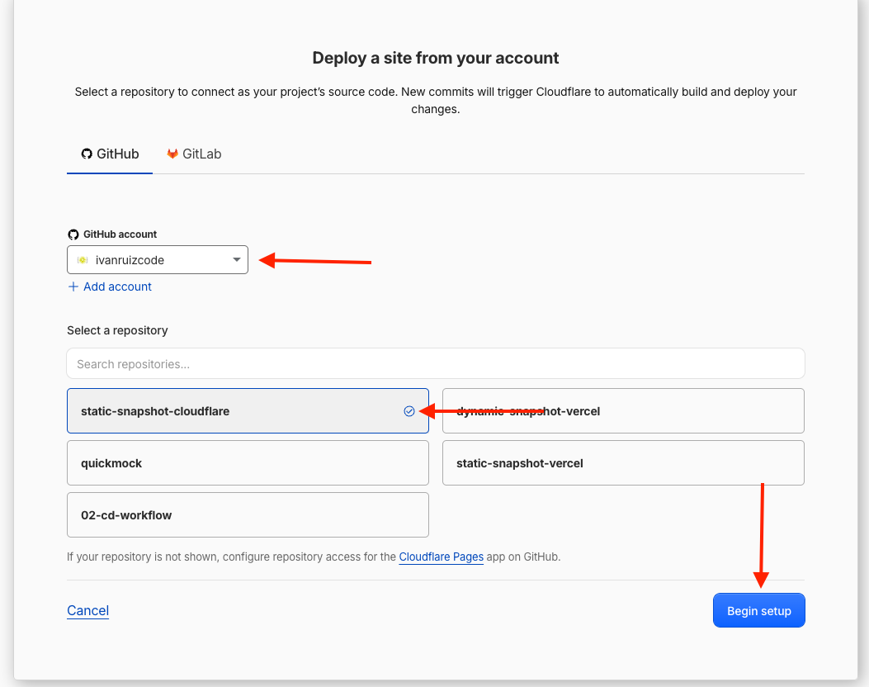Viewport: 869px width, 687px height.
Task: Click the 'GitHub account' label text
Action: [120, 234]
